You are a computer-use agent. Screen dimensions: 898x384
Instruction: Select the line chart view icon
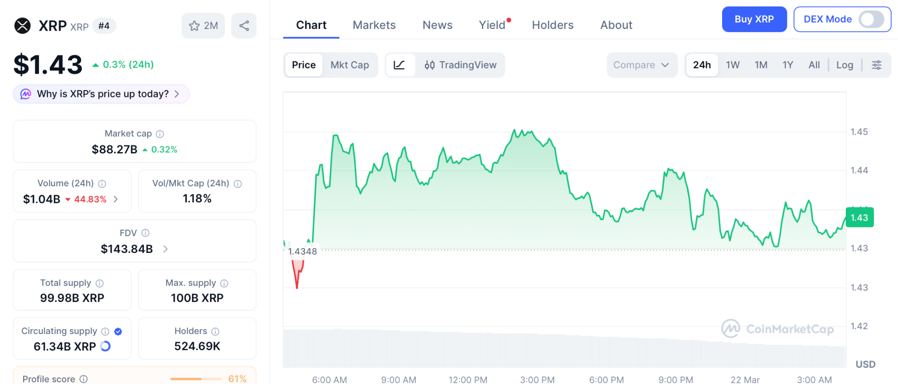coord(399,65)
